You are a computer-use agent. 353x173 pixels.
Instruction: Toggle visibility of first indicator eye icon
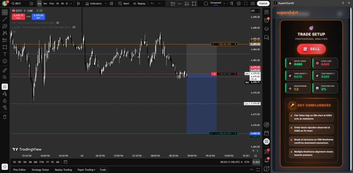click(58, 23)
